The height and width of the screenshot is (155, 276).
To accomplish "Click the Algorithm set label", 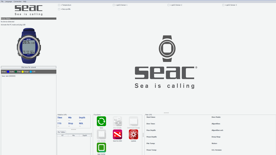I will [x=217, y=130].
